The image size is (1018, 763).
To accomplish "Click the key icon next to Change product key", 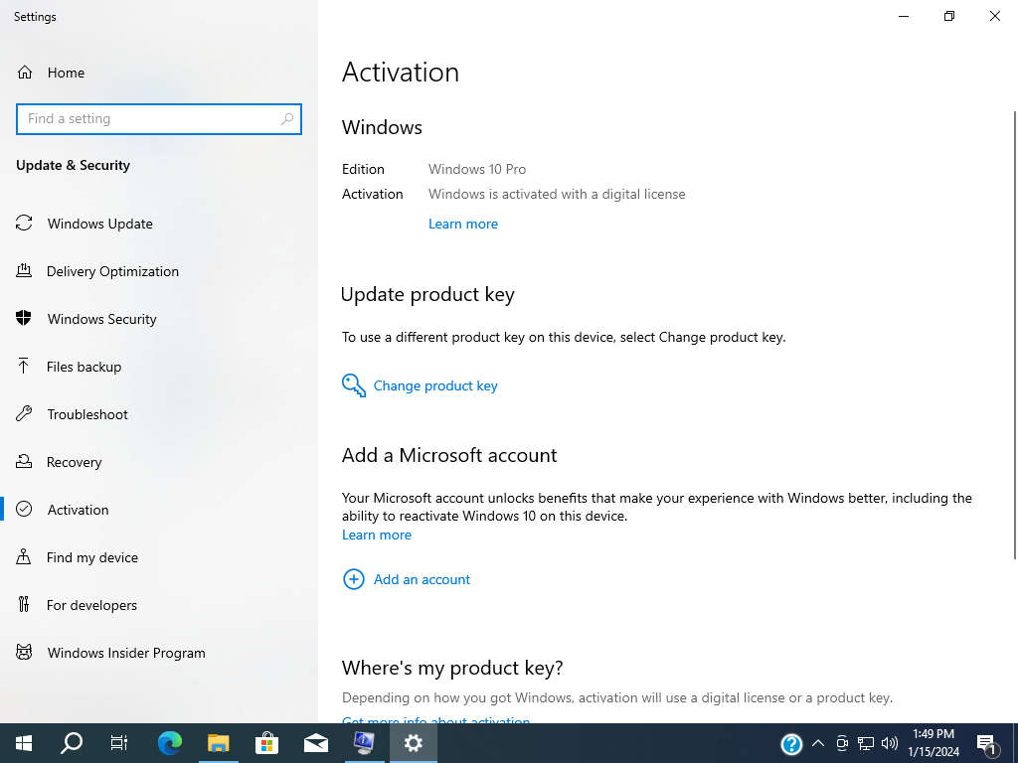I will click(354, 385).
